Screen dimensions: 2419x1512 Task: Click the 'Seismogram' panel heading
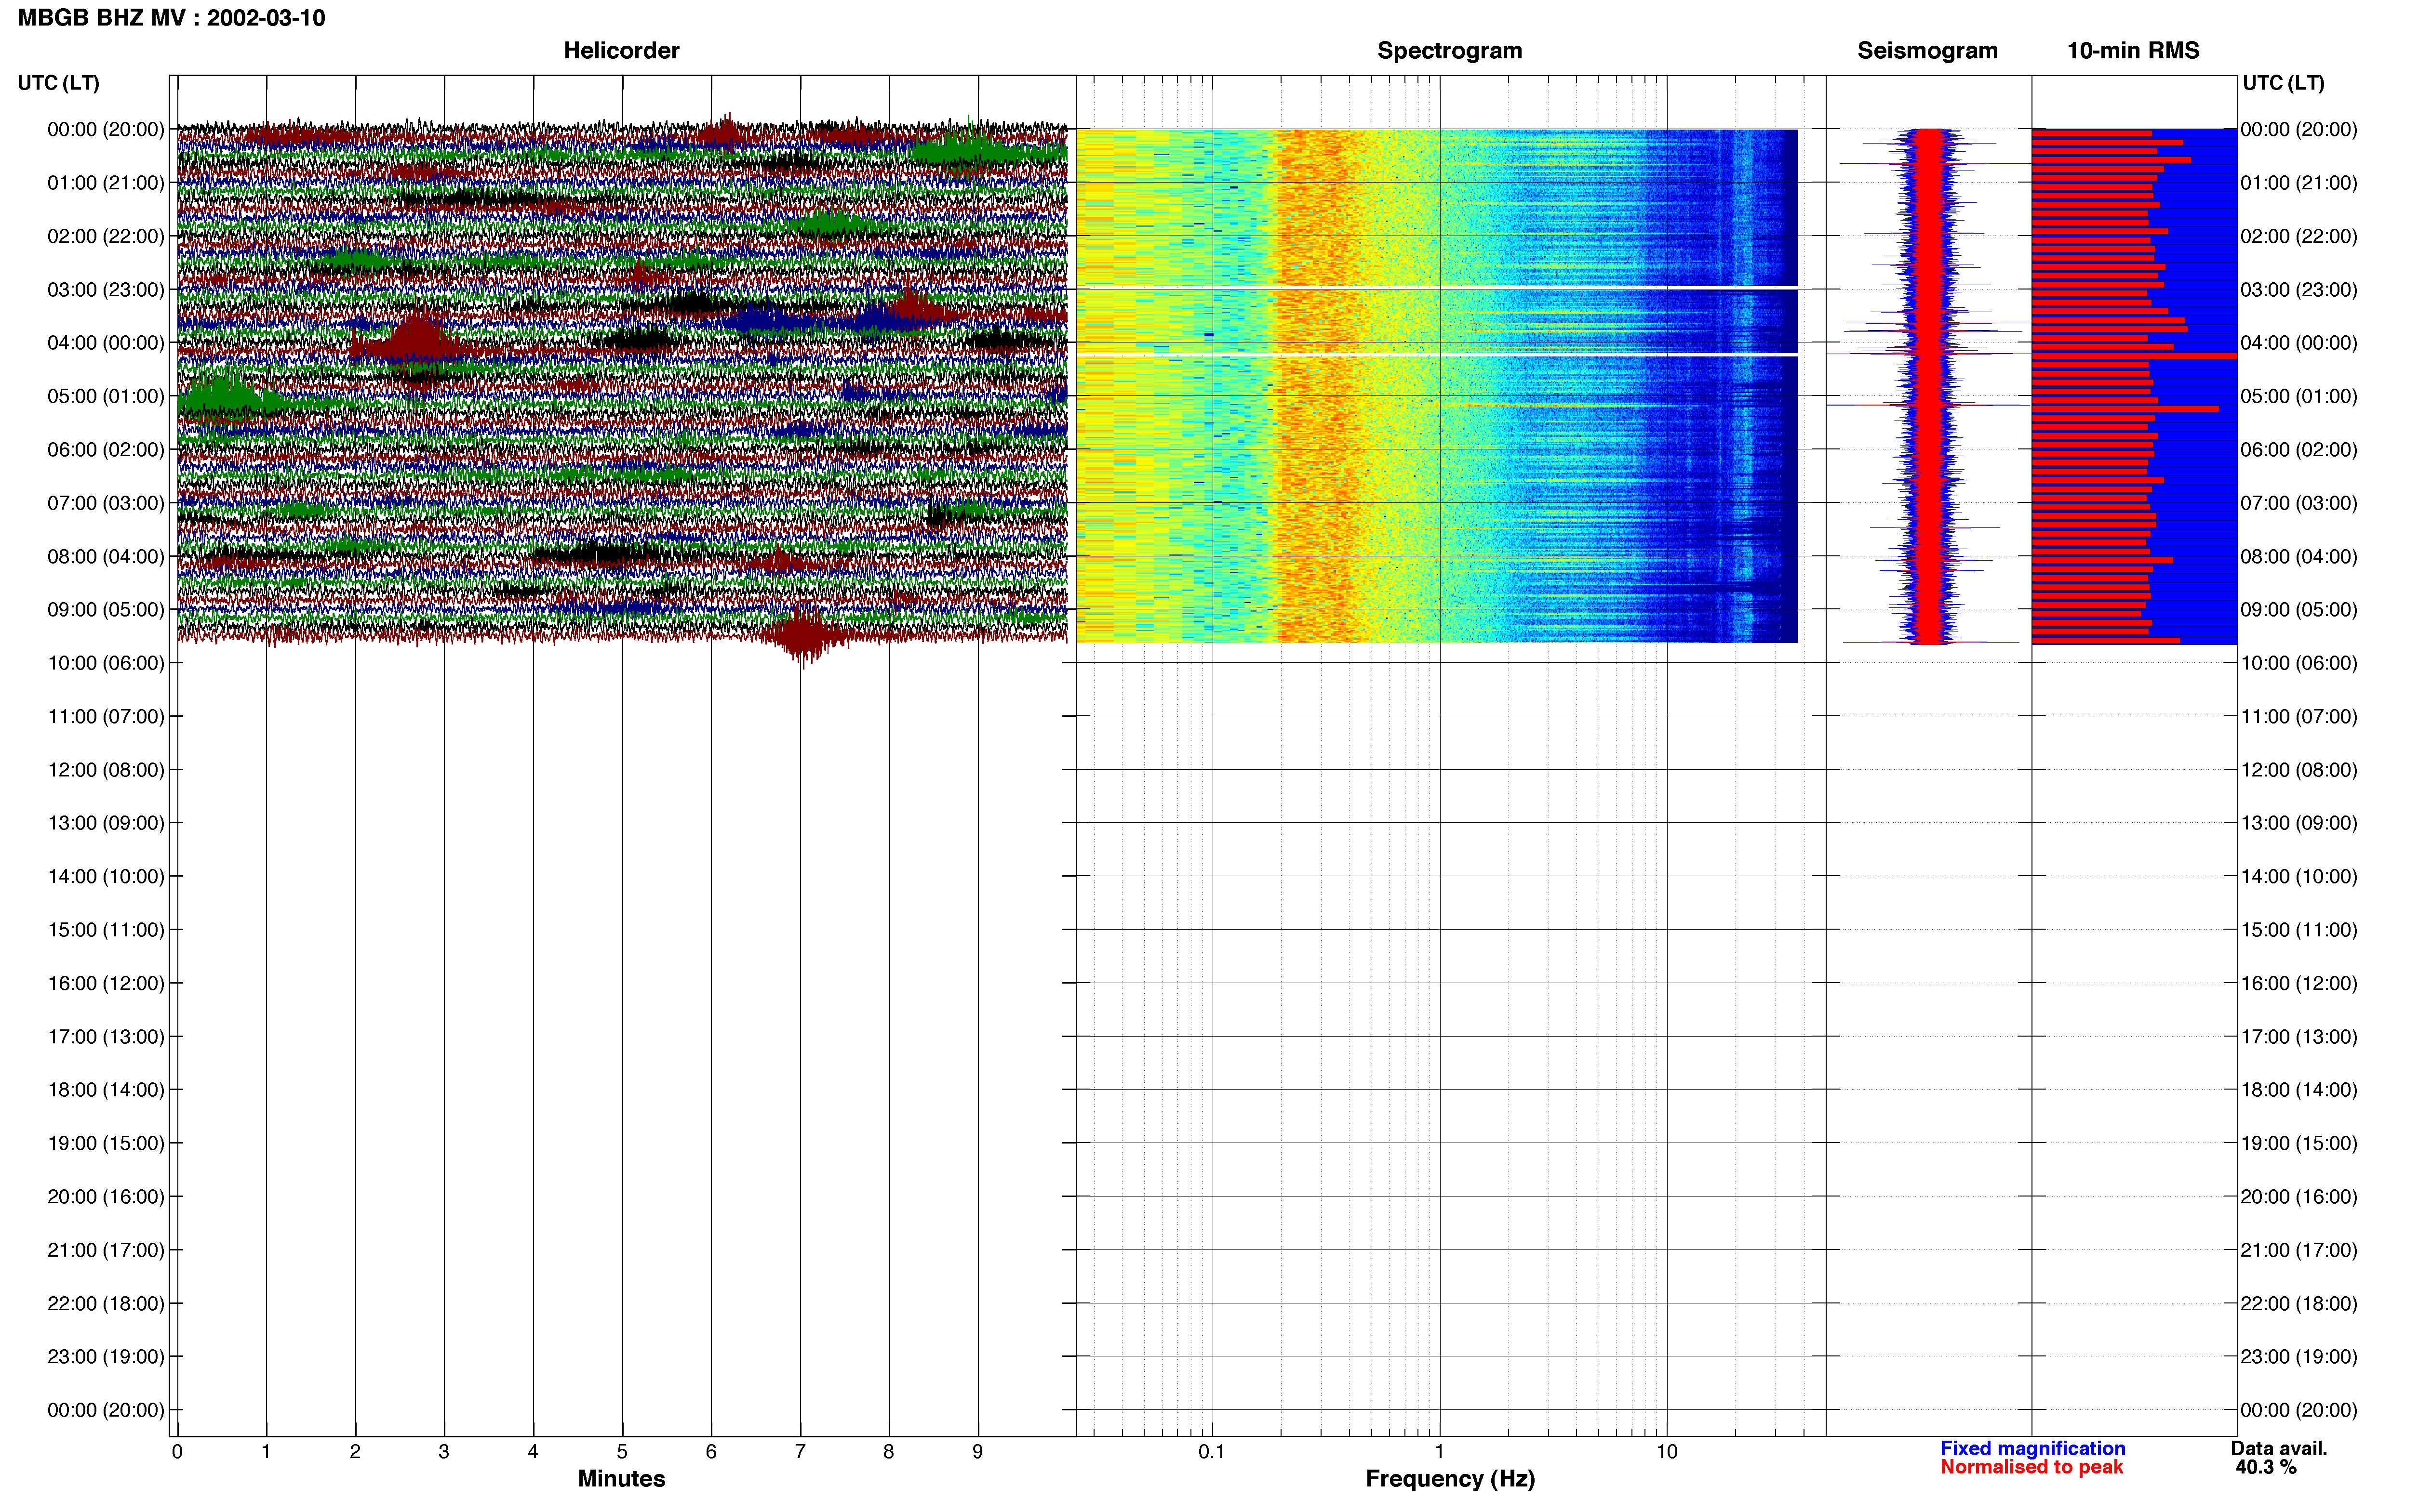[1927, 50]
